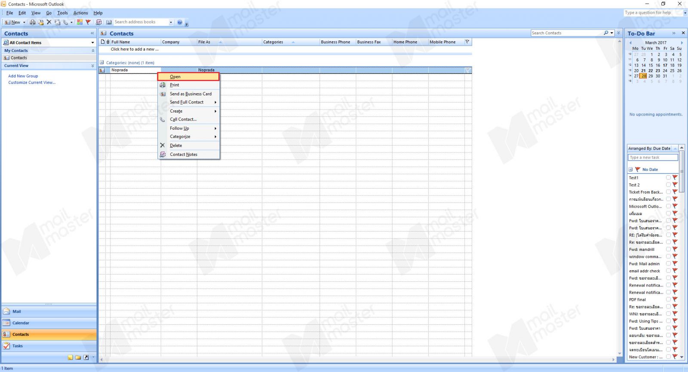Click the New contact button

pyautogui.click(x=12, y=22)
